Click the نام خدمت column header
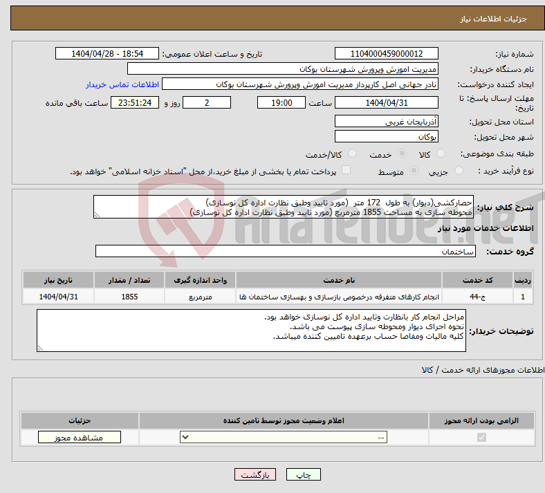Screen dimensions: 545x493 coord(339,280)
